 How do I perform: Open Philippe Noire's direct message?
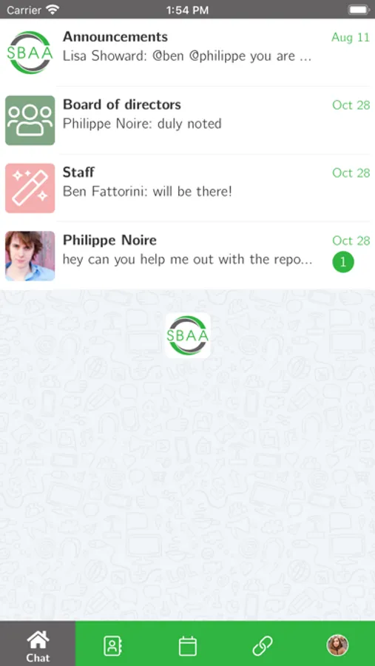(x=187, y=256)
